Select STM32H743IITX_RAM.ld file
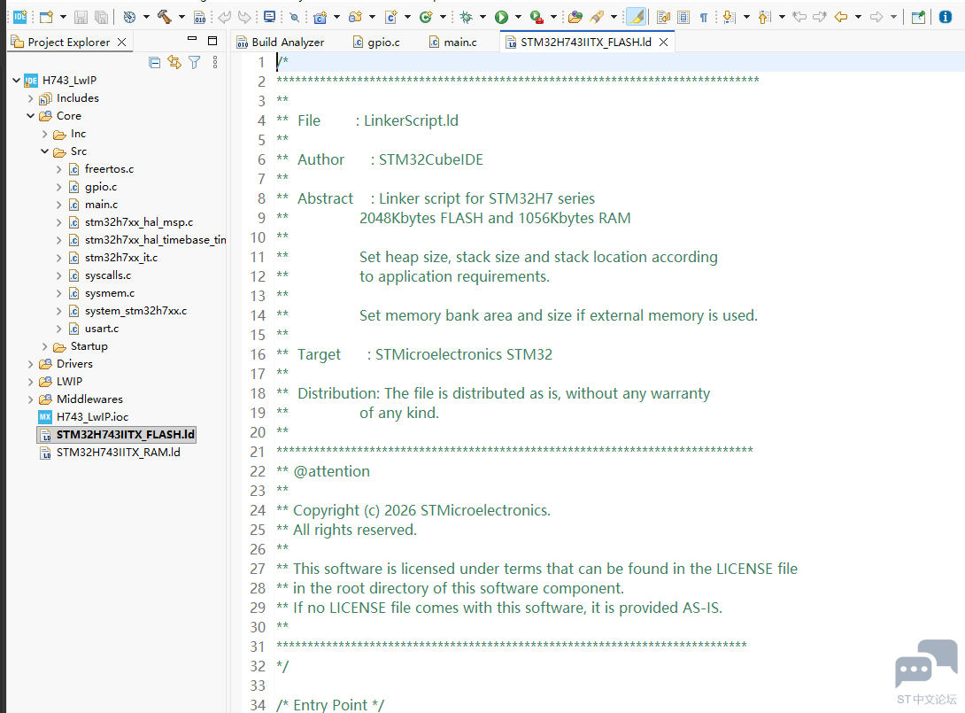The width and height of the screenshot is (965, 713). [x=118, y=453]
